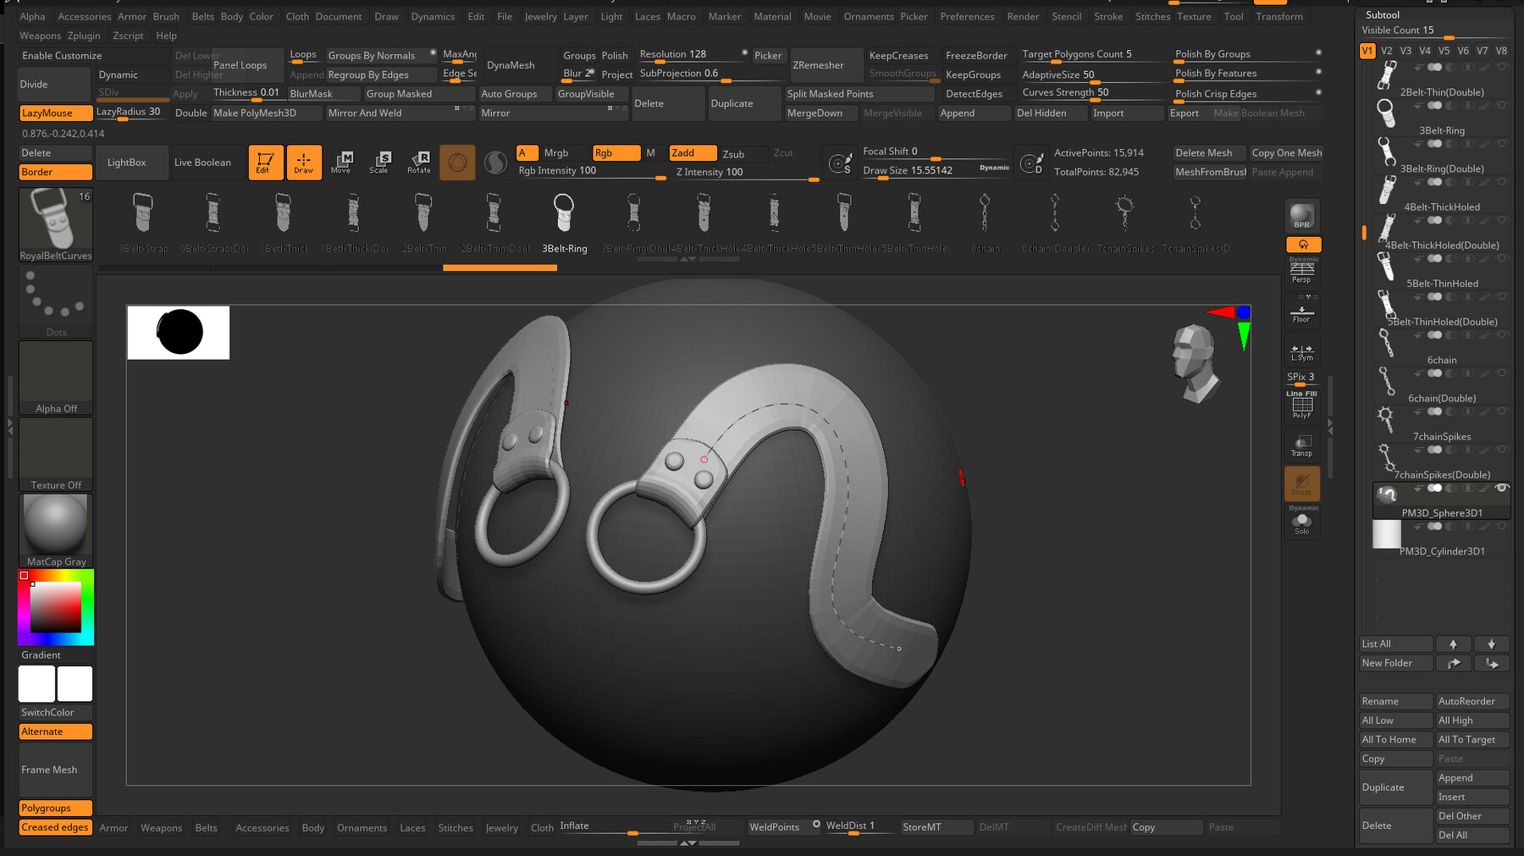Switch to bottom Jewelry tab
The image size is (1524, 856).
[501, 828]
